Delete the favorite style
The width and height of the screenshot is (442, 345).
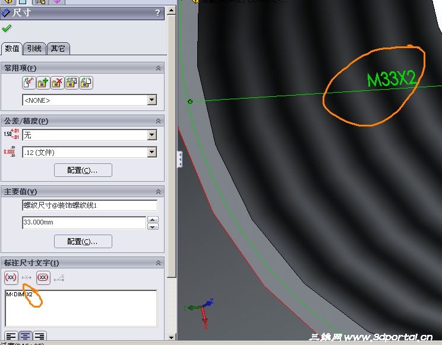[58, 83]
